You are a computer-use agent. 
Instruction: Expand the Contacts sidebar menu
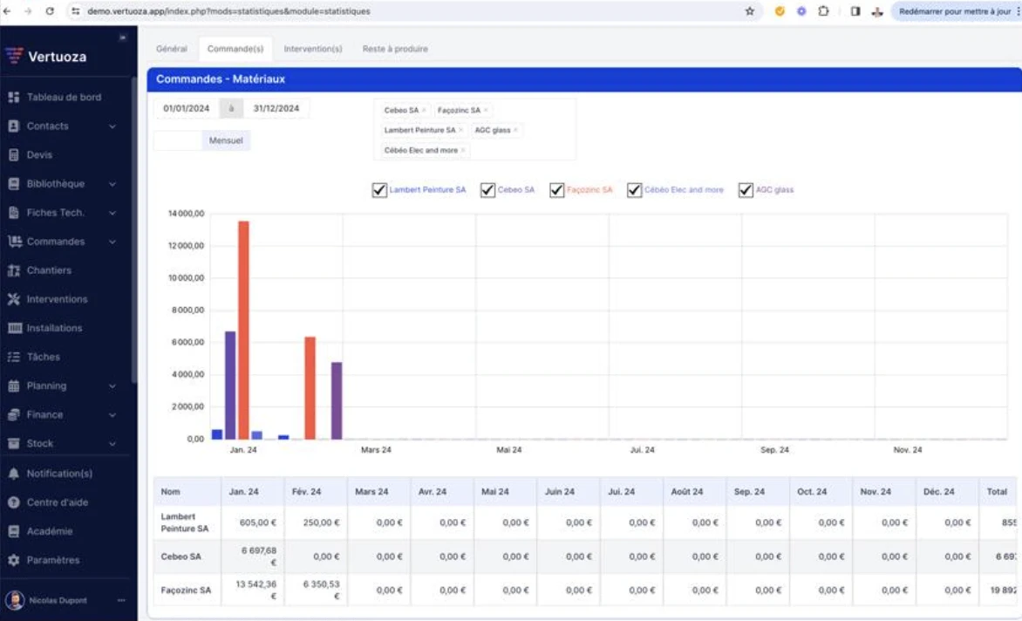point(112,126)
